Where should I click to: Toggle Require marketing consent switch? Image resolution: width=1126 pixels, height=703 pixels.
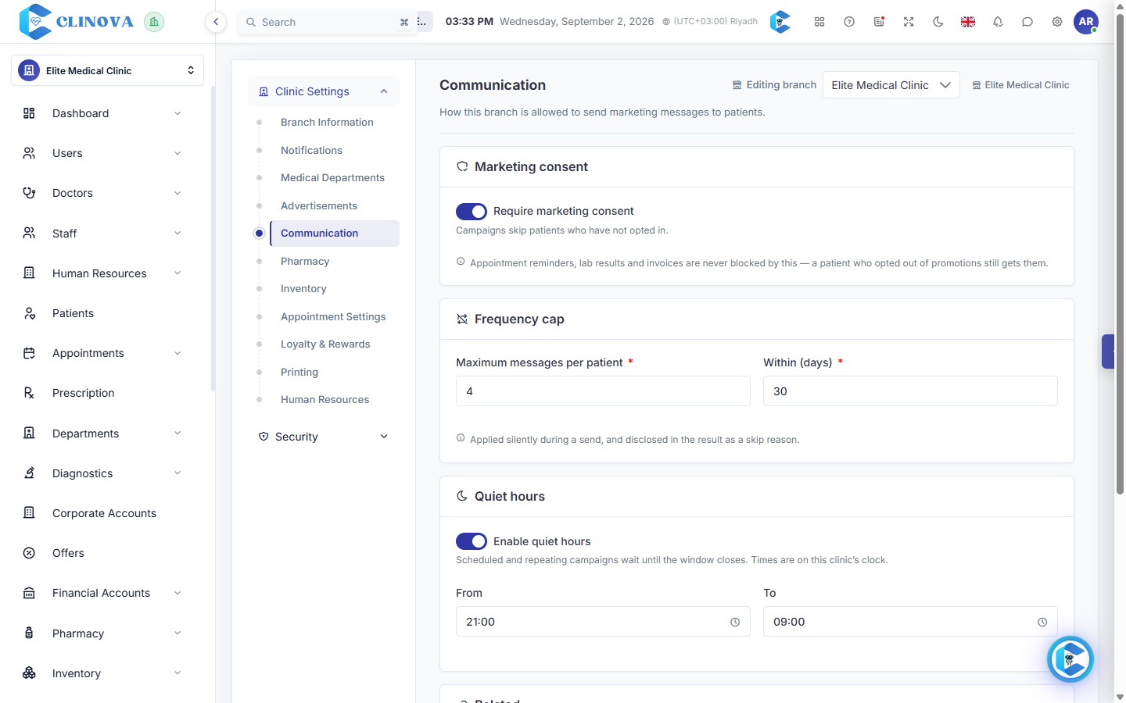point(472,212)
